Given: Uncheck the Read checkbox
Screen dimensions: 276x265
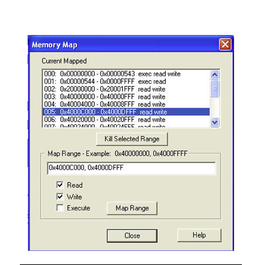Looking at the screenshot, I should (x=60, y=185).
